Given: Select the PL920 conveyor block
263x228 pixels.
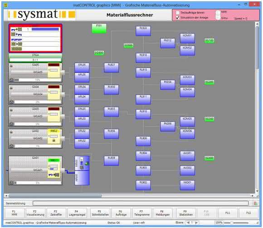Looking at the screenshot, I should coord(143,31).
